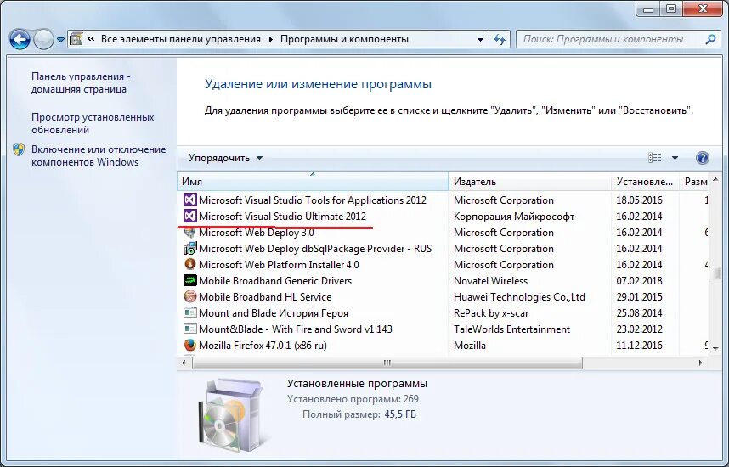
Task: Click Все элементы панели управления breadcrumb
Action: click(x=181, y=40)
